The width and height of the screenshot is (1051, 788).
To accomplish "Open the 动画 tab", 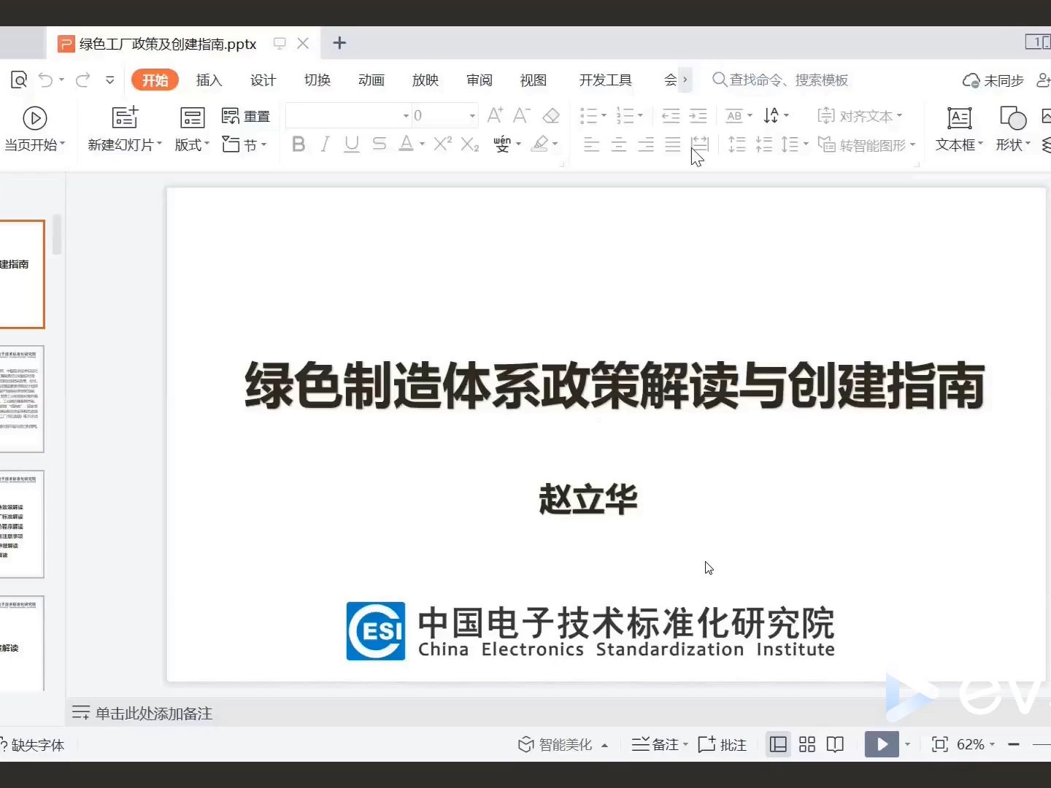I will [371, 80].
